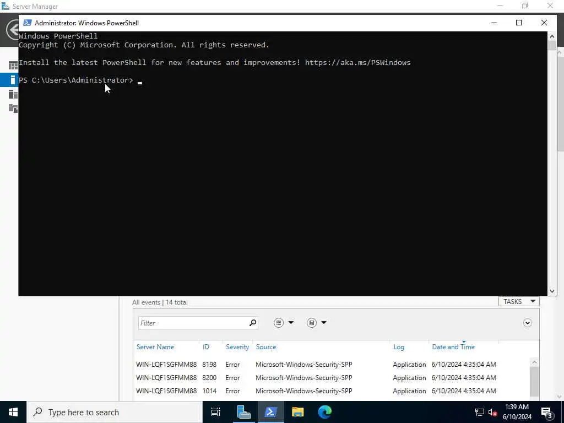Sort events by Date and Time column

453,347
